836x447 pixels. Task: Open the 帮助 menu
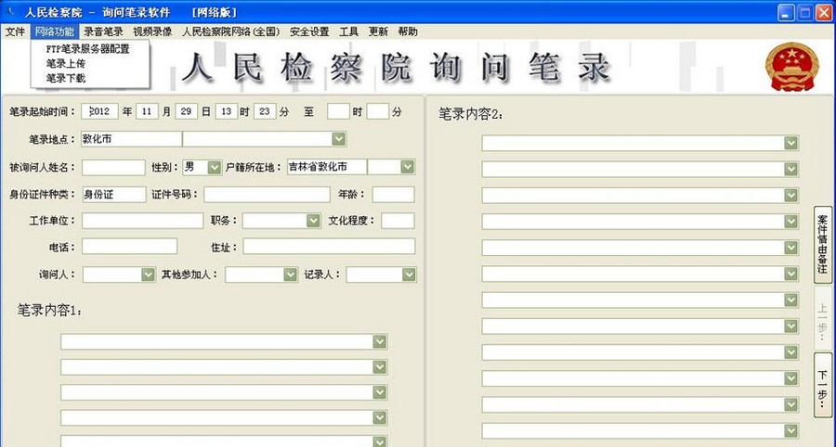408,32
